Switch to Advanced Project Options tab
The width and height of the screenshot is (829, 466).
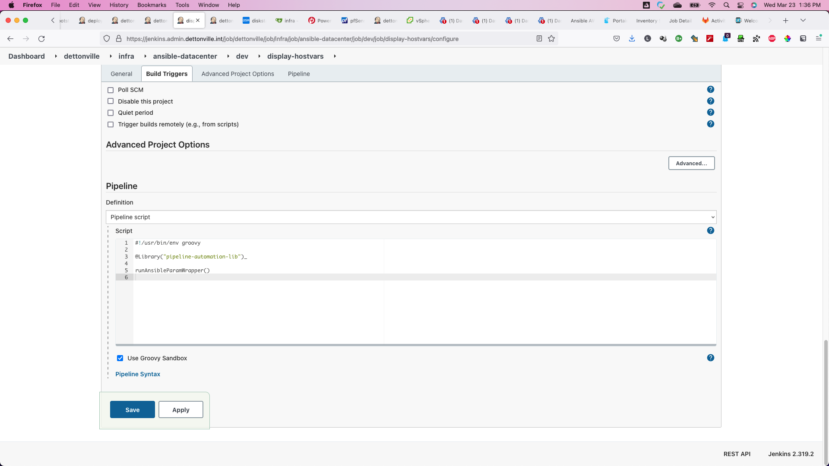pyautogui.click(x=237, y=74)
